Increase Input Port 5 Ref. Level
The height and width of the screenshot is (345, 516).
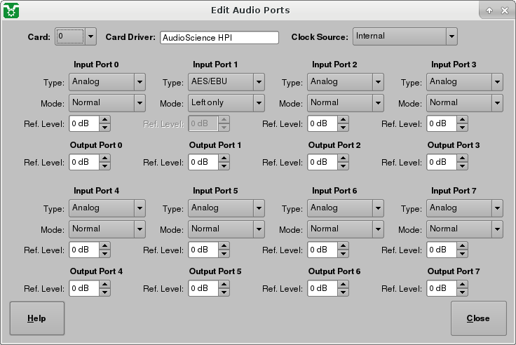pyautogui.click(x=224, y=247)
